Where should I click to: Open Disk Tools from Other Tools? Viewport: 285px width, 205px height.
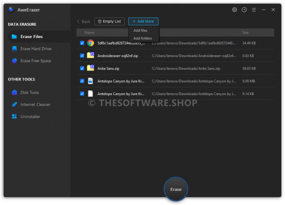pyautogui.click(x=29, y=92)
